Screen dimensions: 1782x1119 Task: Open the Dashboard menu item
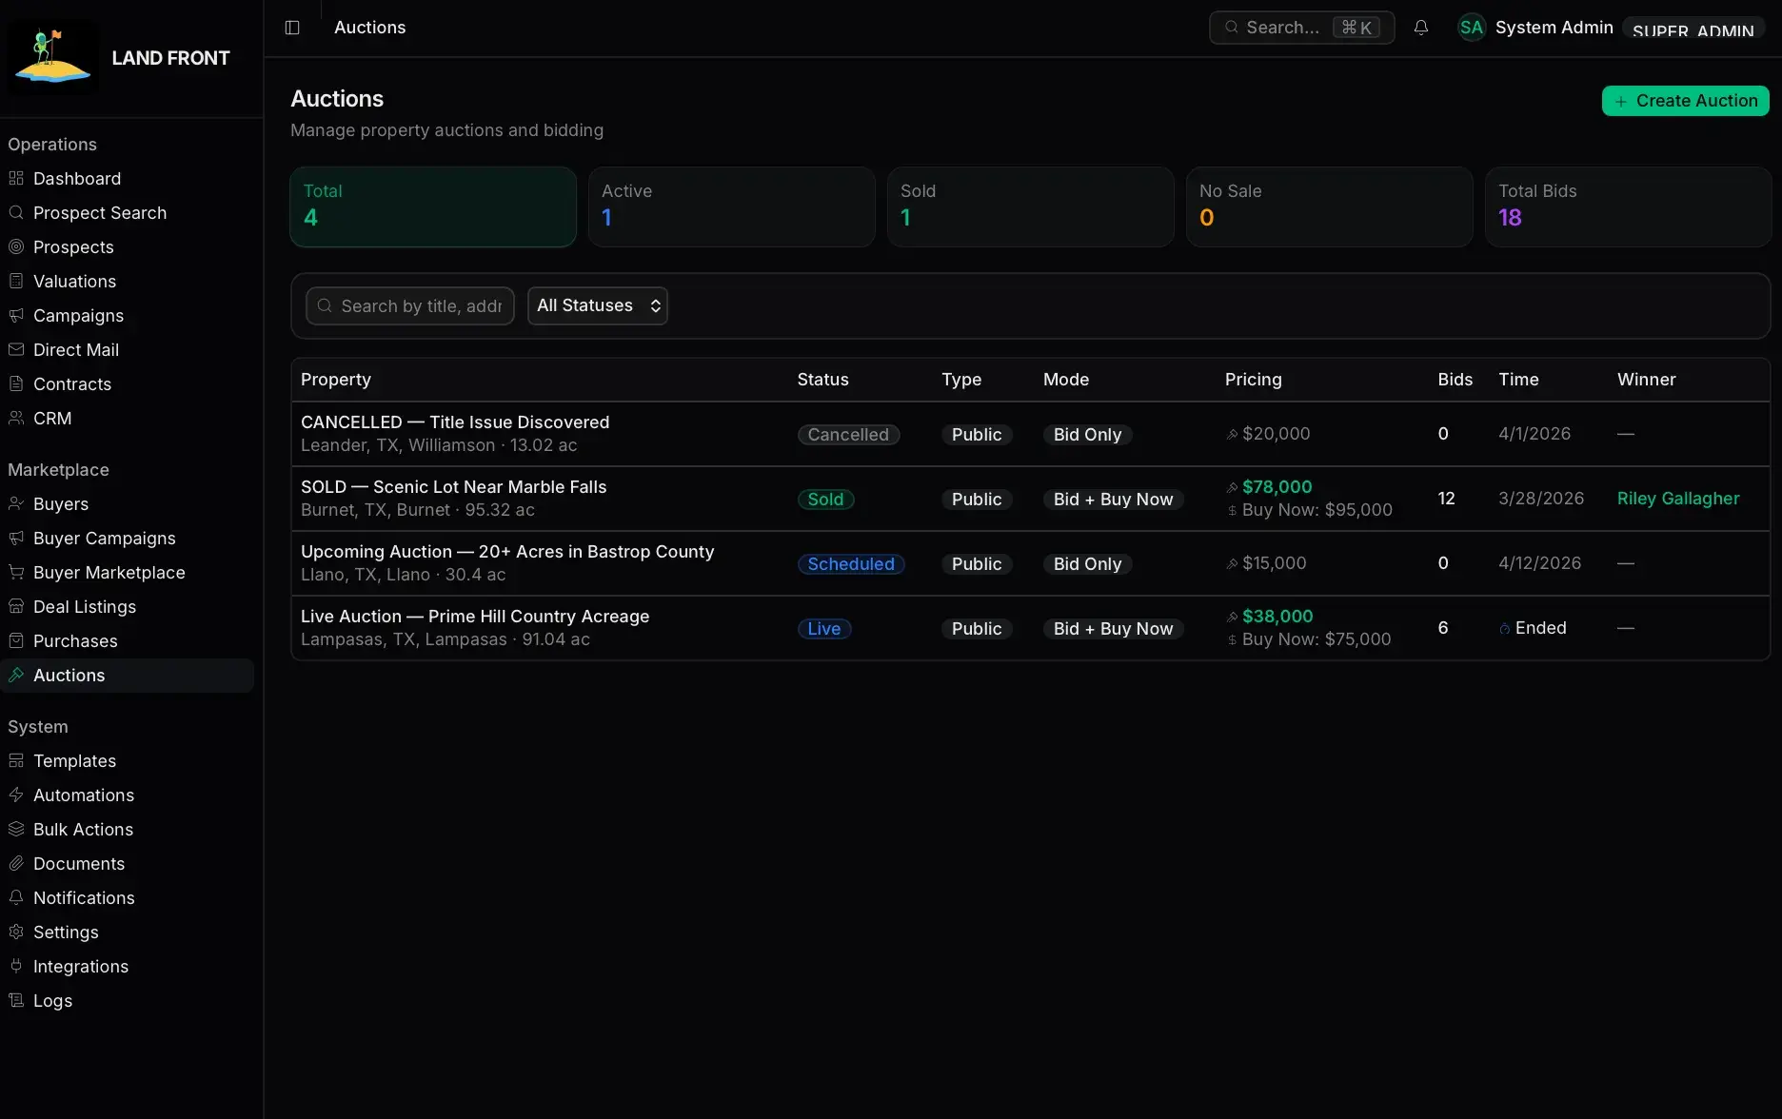(127, 178)
